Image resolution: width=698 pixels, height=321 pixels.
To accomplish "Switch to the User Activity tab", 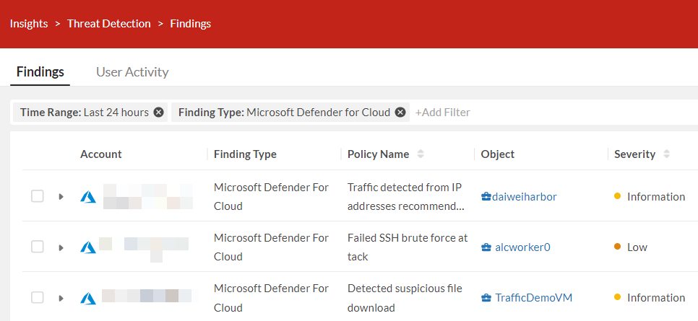I will point(132,72).
